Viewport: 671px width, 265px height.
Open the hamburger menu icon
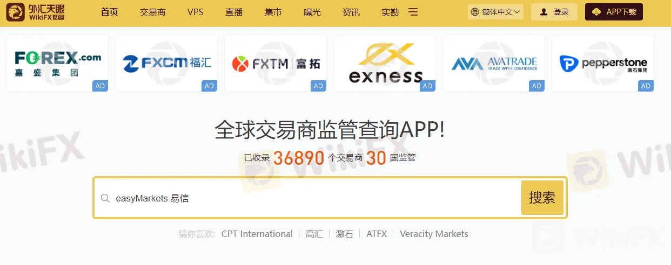pyautogui.click(x=413, y=12)
